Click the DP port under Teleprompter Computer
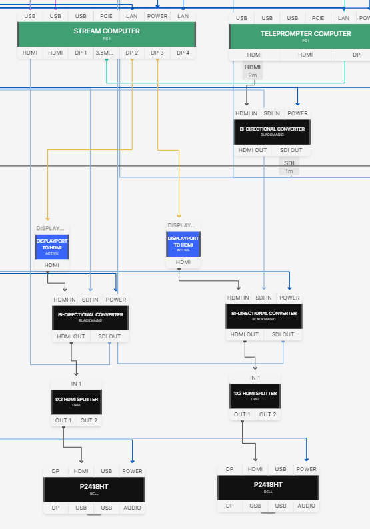The width and height of the screenshot is (370, 529). click(x=357, y=55)
